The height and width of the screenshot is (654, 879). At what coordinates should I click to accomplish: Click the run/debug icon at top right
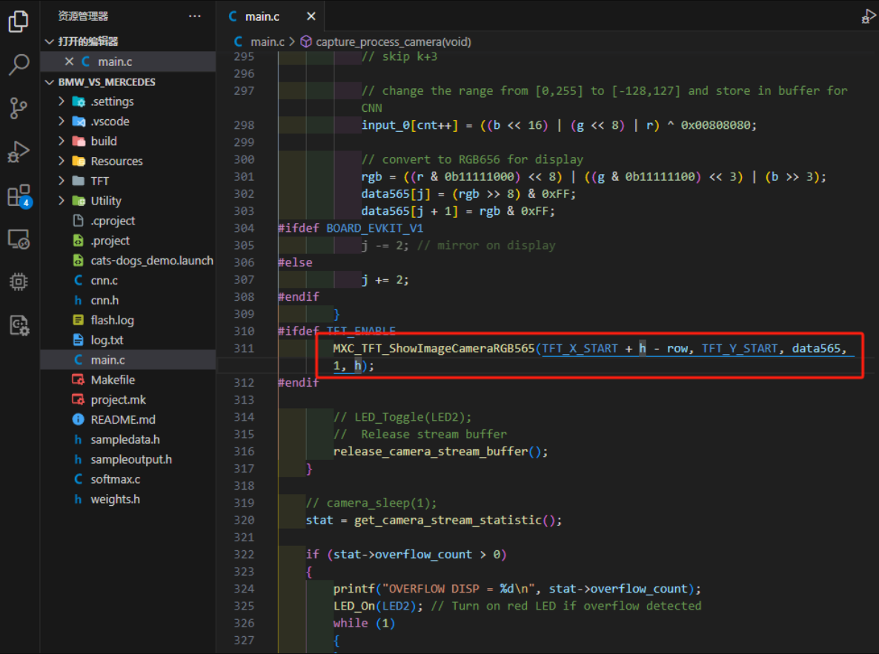tap(869, 17)
